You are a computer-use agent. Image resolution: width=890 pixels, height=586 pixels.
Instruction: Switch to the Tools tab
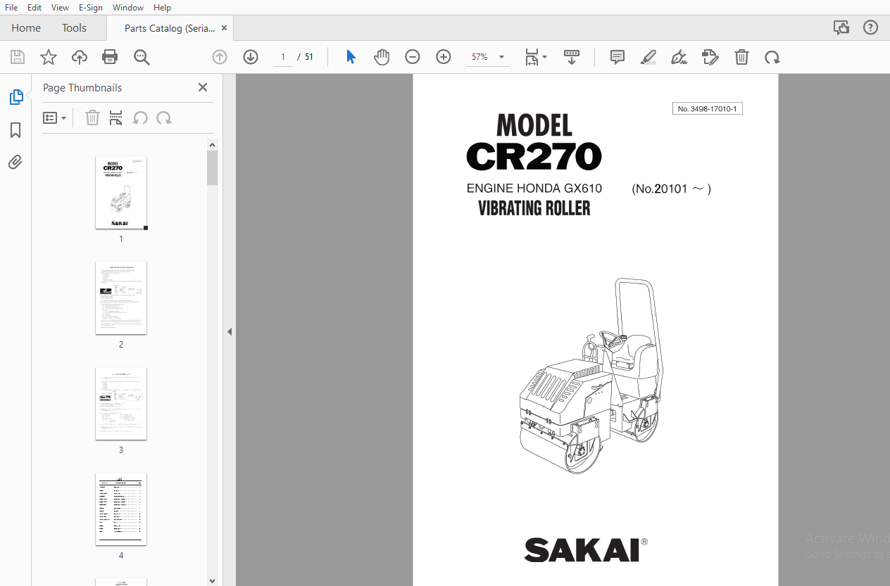point(74,28)
